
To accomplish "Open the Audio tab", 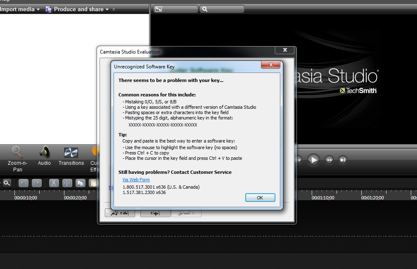I will point(44,156).
